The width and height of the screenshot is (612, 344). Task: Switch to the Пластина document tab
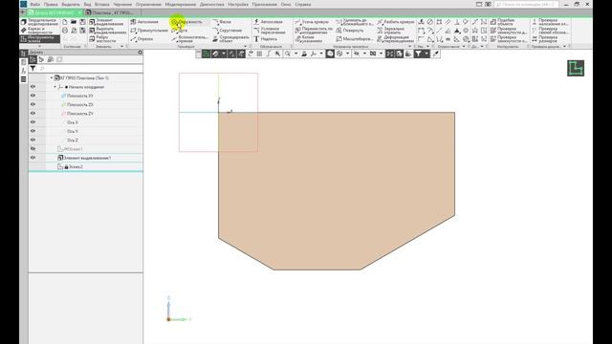click(113, 12)
